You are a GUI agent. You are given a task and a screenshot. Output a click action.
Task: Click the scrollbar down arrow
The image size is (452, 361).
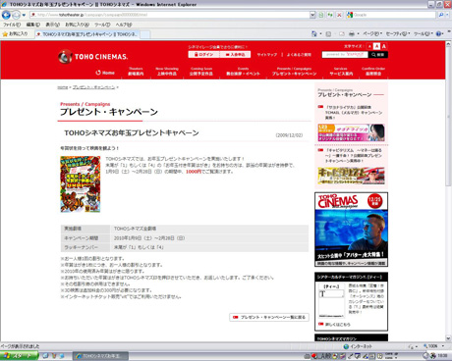coord(448,338)
